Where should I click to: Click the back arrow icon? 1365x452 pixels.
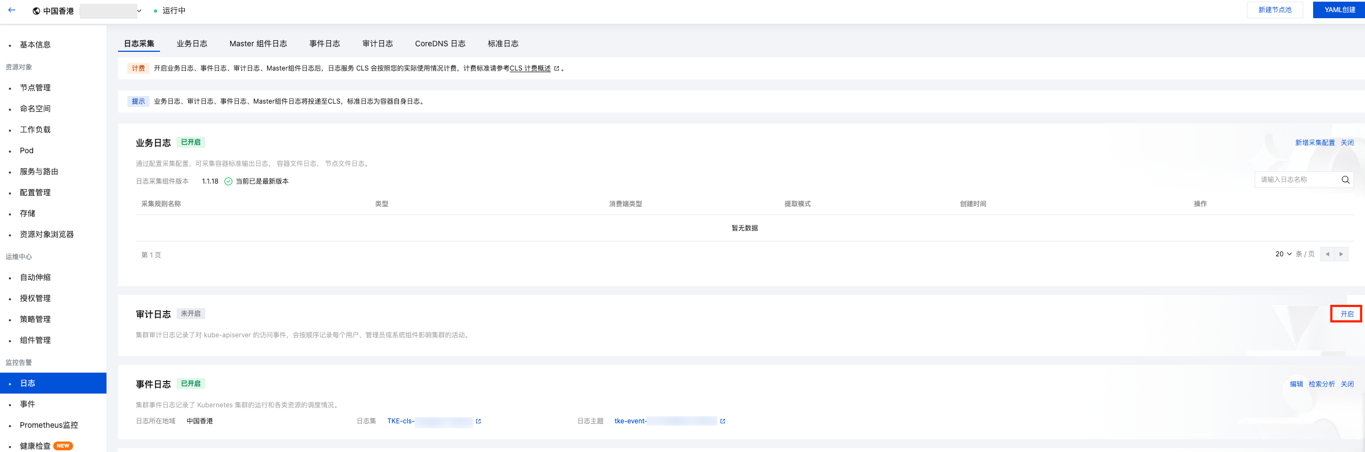(12, 10)
